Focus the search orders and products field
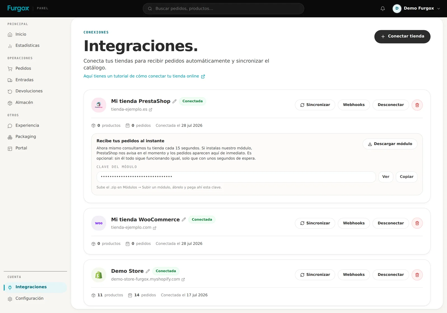This screenshot has width=447, height=313. pos(223,9)
